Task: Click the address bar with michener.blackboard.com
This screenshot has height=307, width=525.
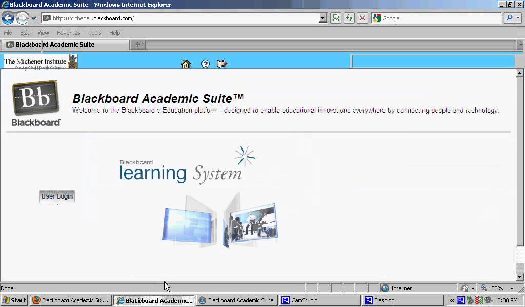Action: pos(180,18)
